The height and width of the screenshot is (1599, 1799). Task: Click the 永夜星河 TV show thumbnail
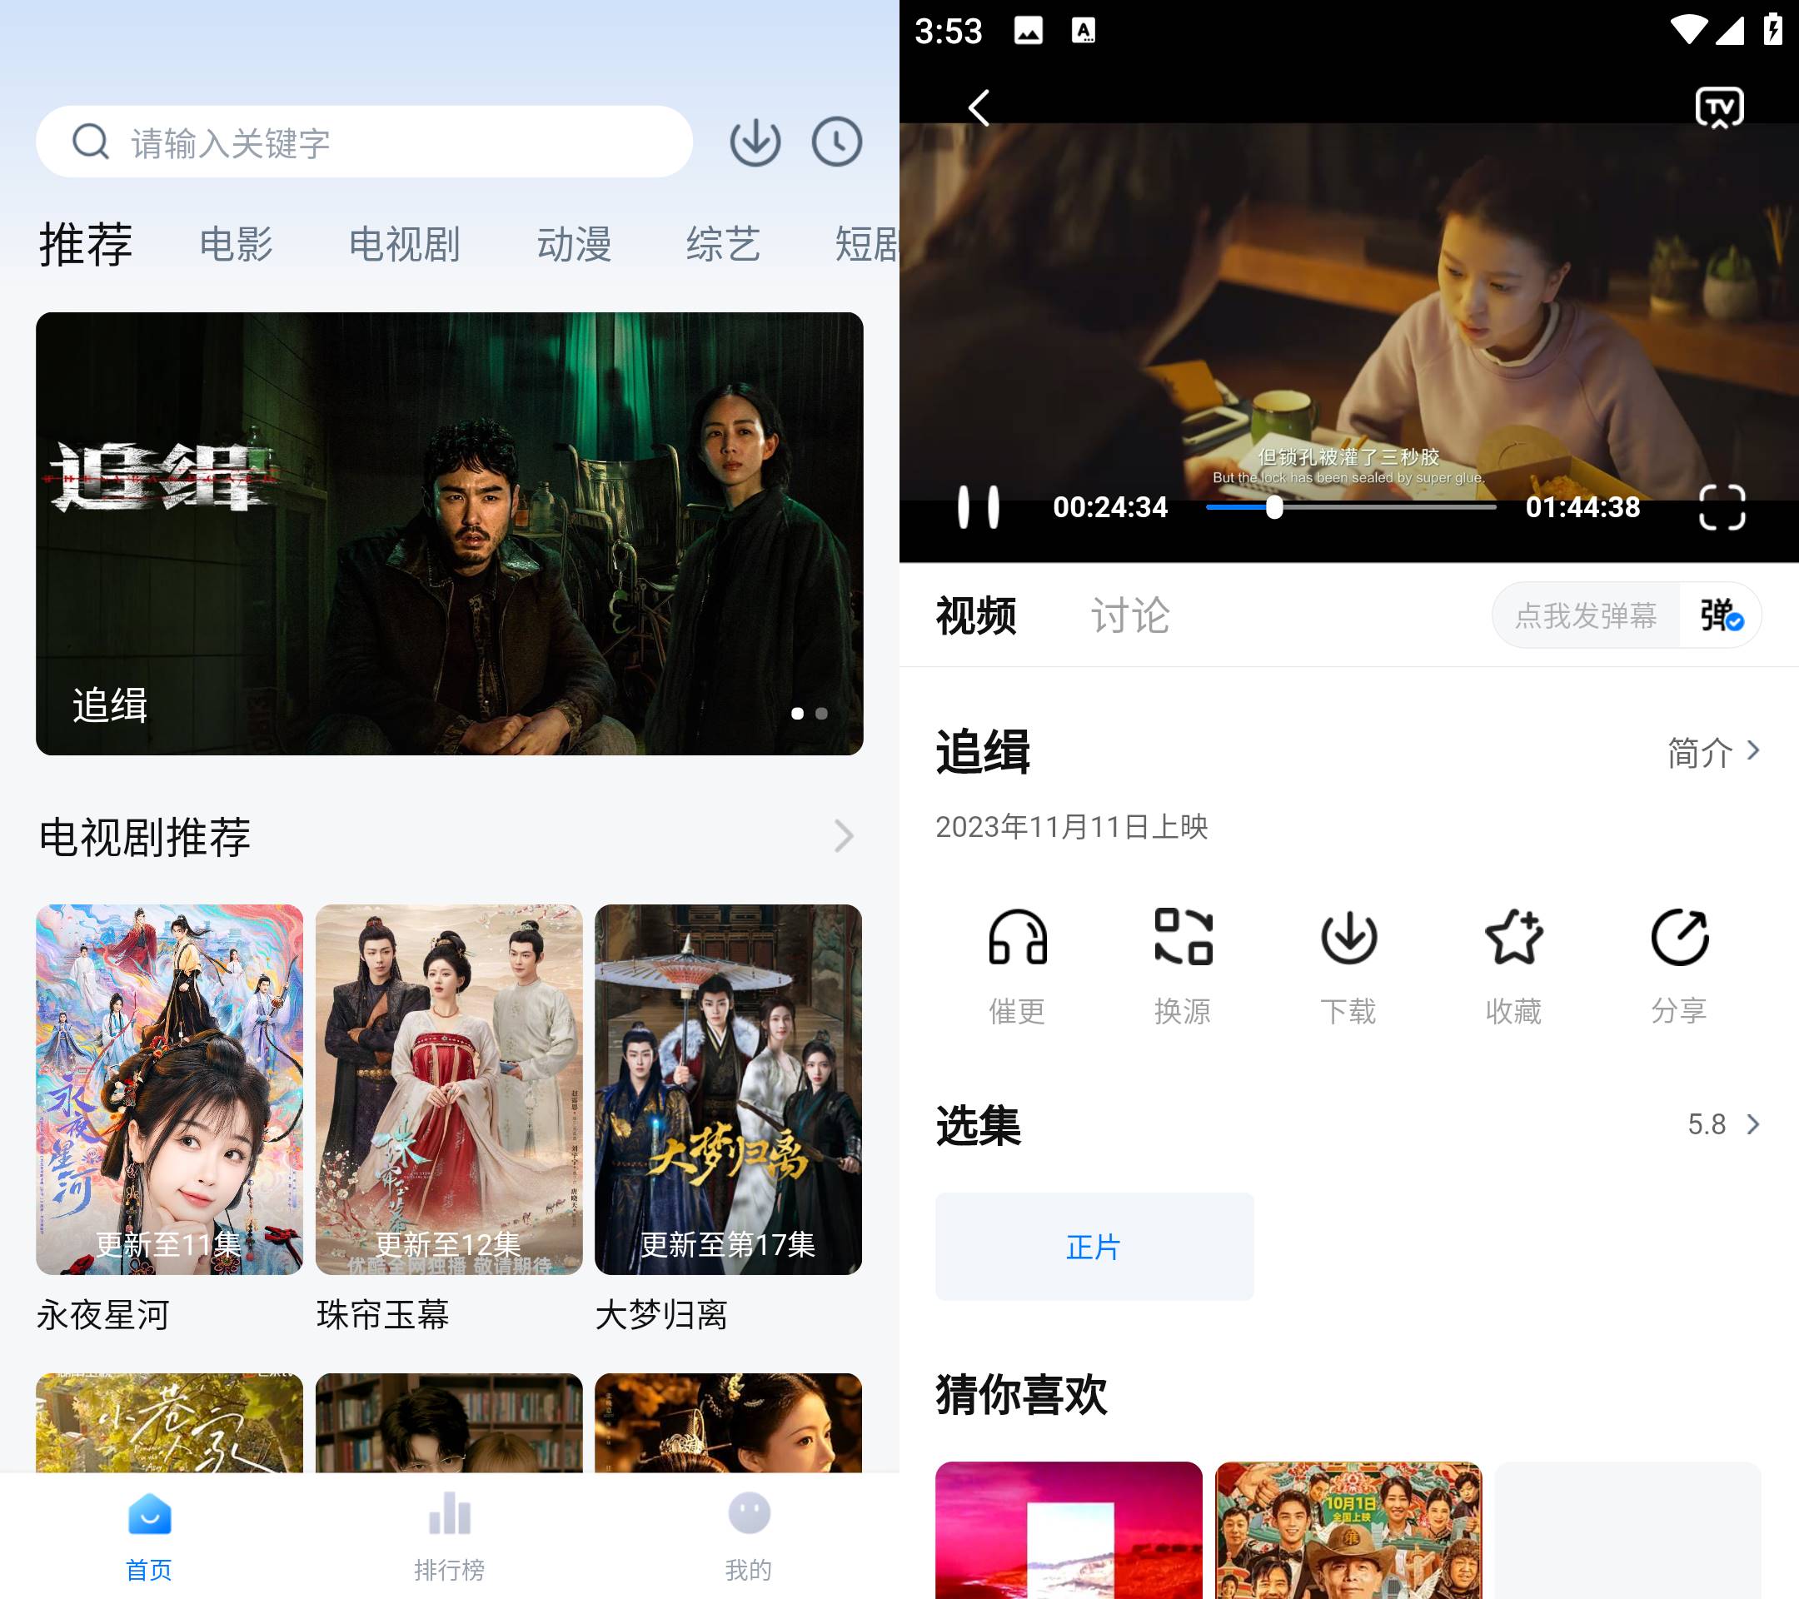pos(170,1089)
